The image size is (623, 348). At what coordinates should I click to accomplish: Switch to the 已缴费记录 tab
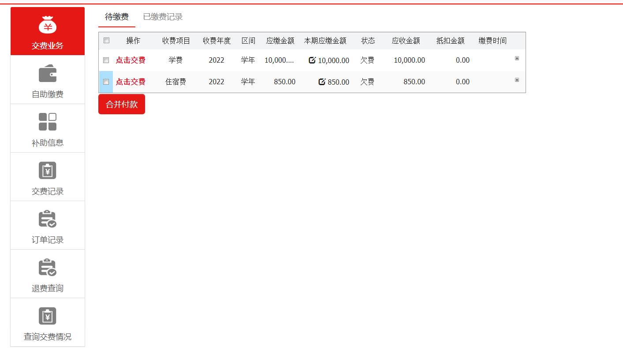tap(163, 17)
